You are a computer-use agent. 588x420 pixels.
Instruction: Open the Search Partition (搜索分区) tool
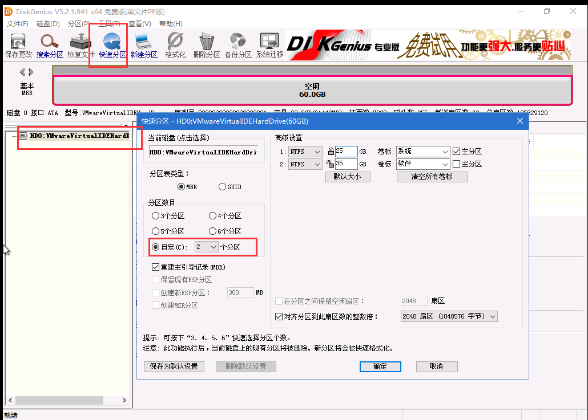point(50,45)
